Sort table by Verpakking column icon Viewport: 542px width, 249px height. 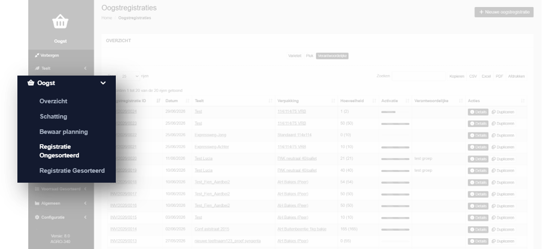[x=333, y=101]
